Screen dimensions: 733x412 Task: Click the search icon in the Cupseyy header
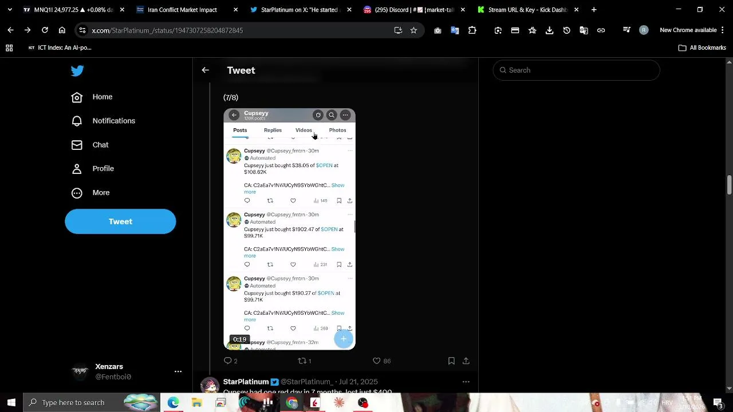pos(331,115)
